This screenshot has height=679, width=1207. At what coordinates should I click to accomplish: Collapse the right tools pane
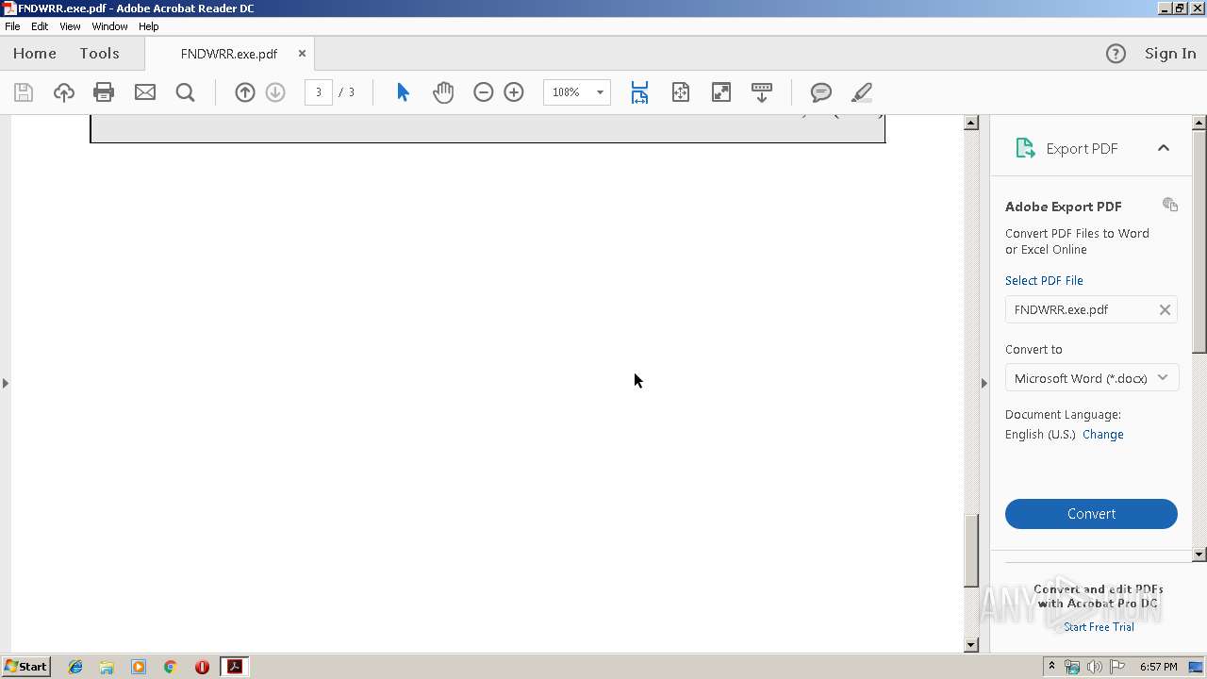(x=984, y=383)
